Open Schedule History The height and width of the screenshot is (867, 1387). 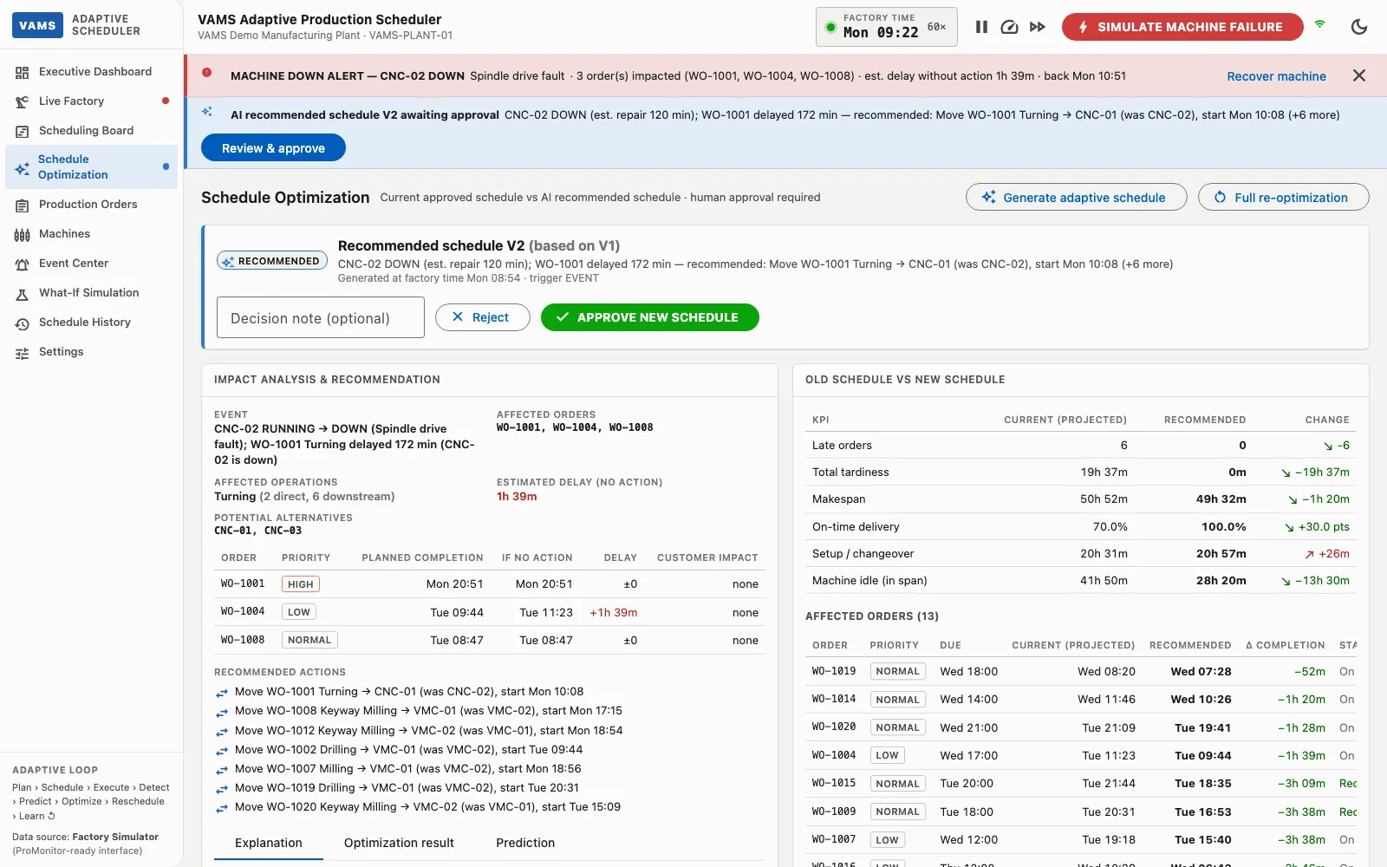(x=91, y=323)
